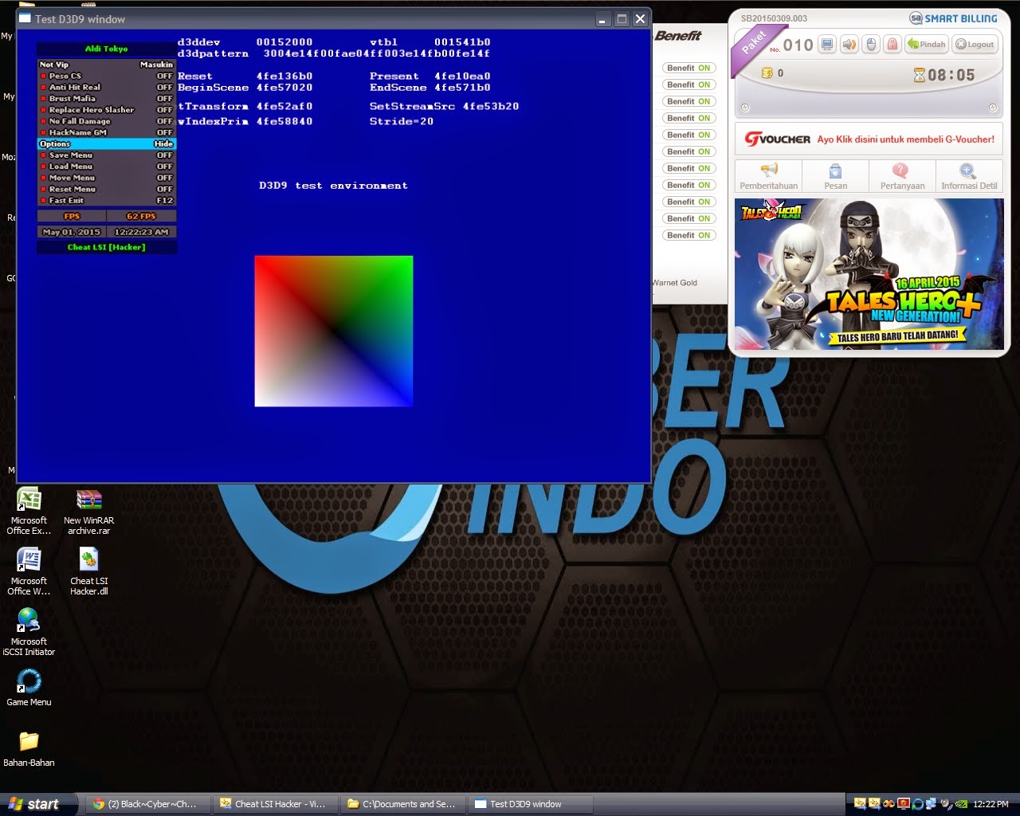This screenshot has width=1020, height=816.
Task: Click the RGB gradient square in D3D9 window
Action: (x=334, y=331)
